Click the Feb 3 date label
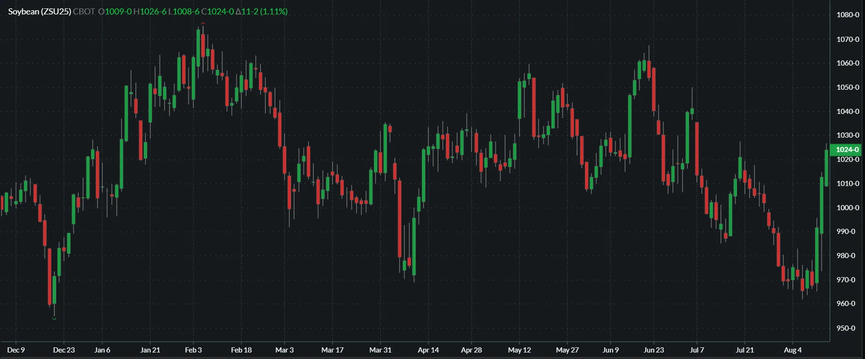The image size is (865, 359). pos(193,350)
